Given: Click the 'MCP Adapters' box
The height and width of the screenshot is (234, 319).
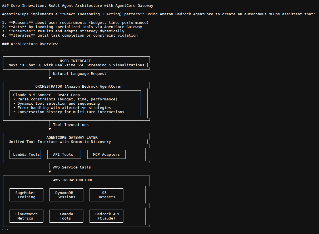Looking at the screenshot, I should click(x=107, y=155).
